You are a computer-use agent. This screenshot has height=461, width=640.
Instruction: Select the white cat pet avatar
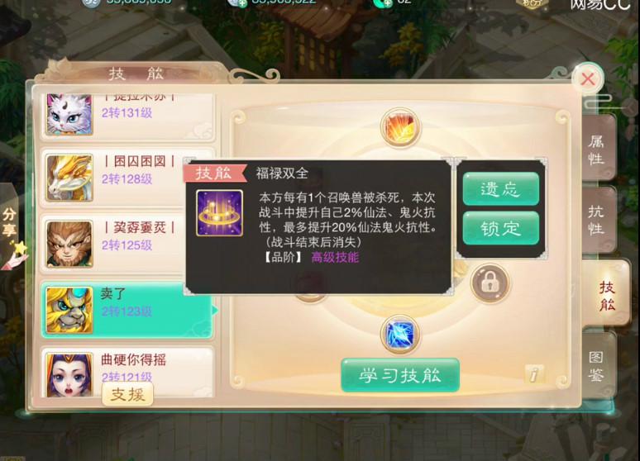coord(69,115)
